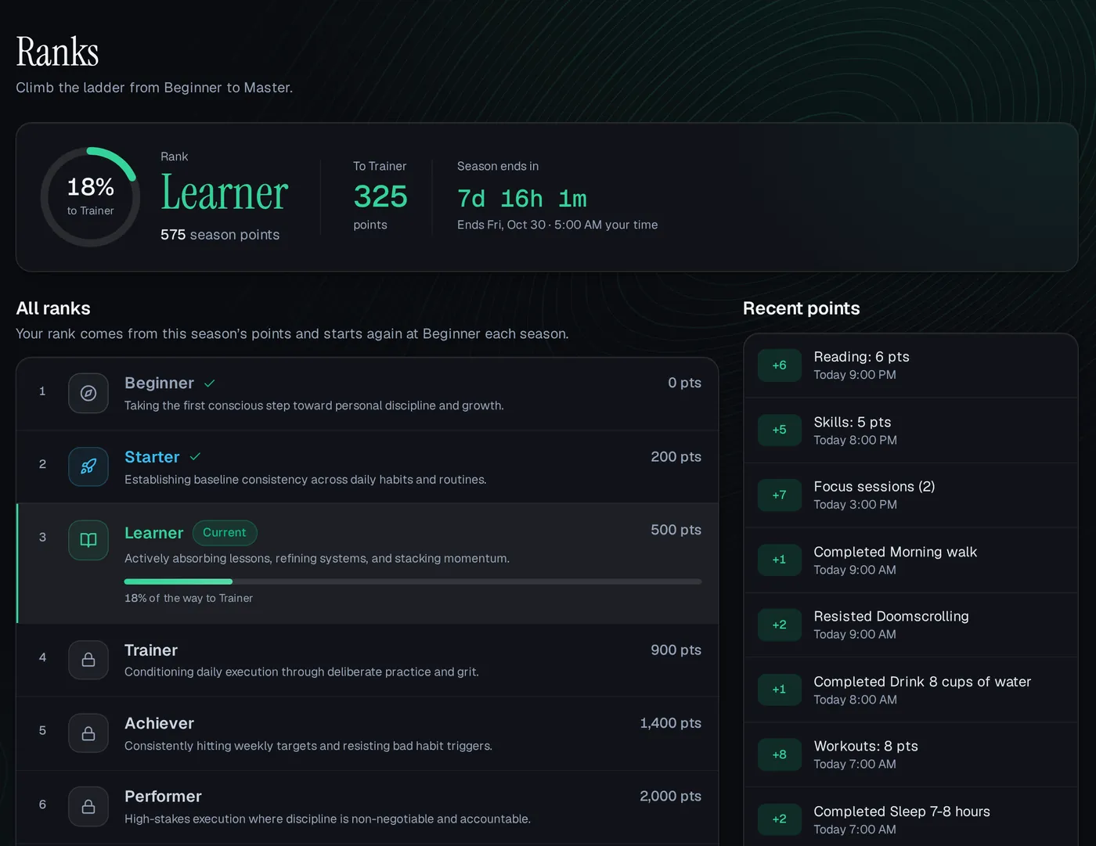
Task: Open the Workouts: 8 pts entry
Action: tap(910, 755)
